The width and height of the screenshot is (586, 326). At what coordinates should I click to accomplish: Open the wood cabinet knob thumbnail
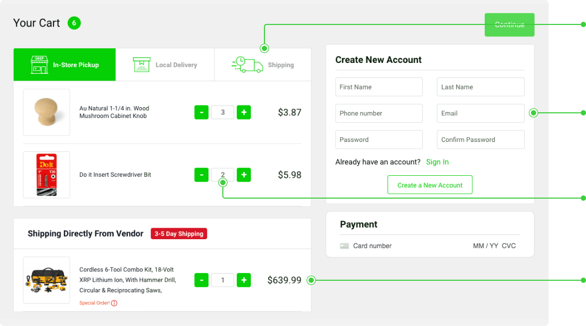pyautogui.click(x=47, y=112)
